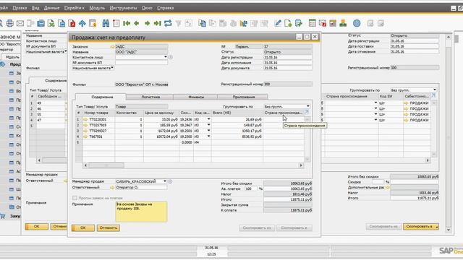Click the Примечания yellow text field
463x260 pixels.
click(142, 212)
